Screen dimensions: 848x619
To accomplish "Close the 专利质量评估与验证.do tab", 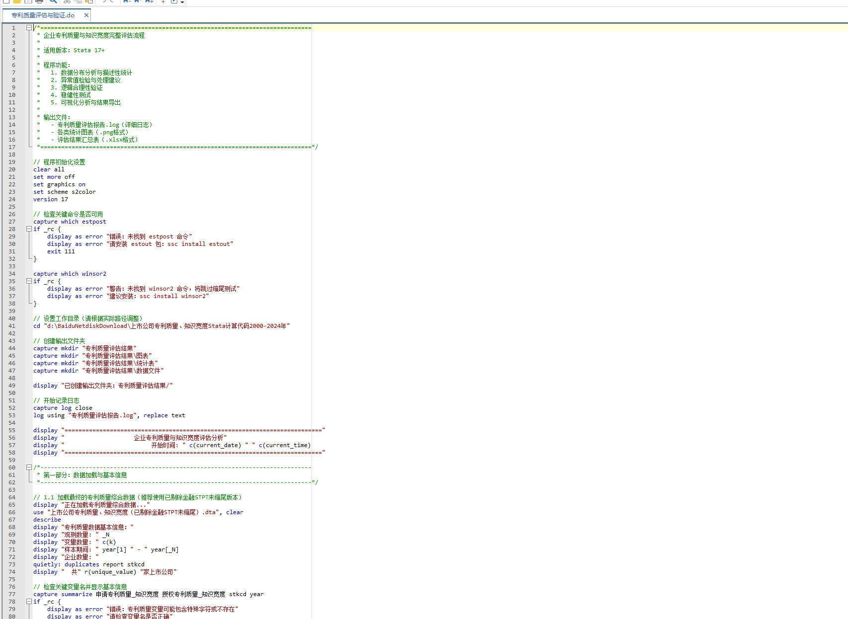I will click(86, 15).
